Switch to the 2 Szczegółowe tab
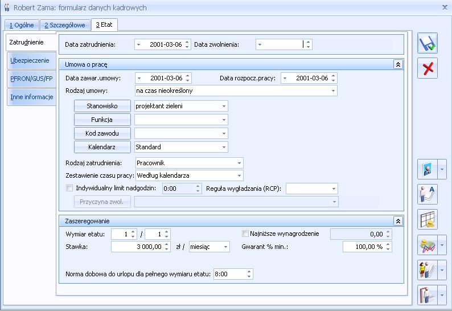This screenshot has height=311, width=452. pos(65,25)
